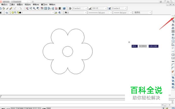Screen dimensions: 175x109
Task: Open the 标注(N) menu
Action: click(28, 5)
